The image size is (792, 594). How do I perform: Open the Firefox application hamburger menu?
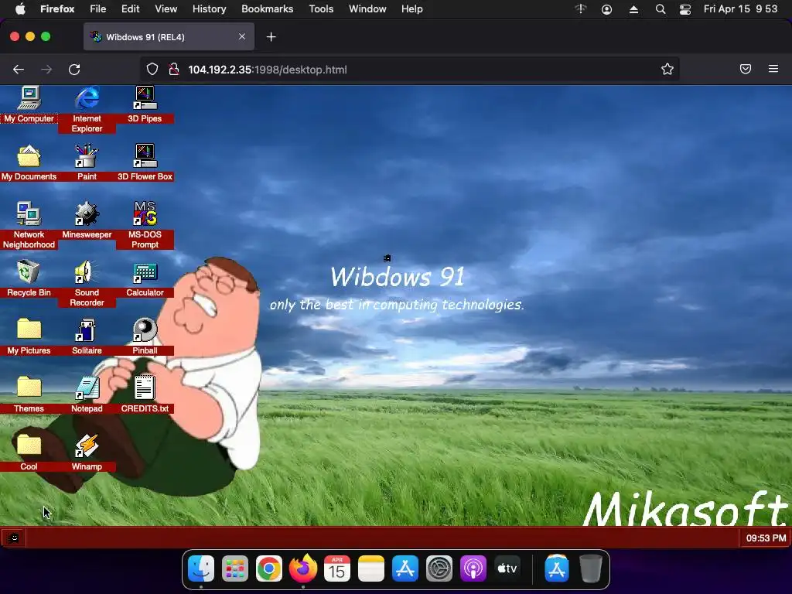(773, 69)
